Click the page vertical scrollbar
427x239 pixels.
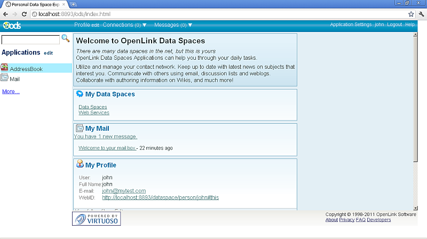coord(416,107)
